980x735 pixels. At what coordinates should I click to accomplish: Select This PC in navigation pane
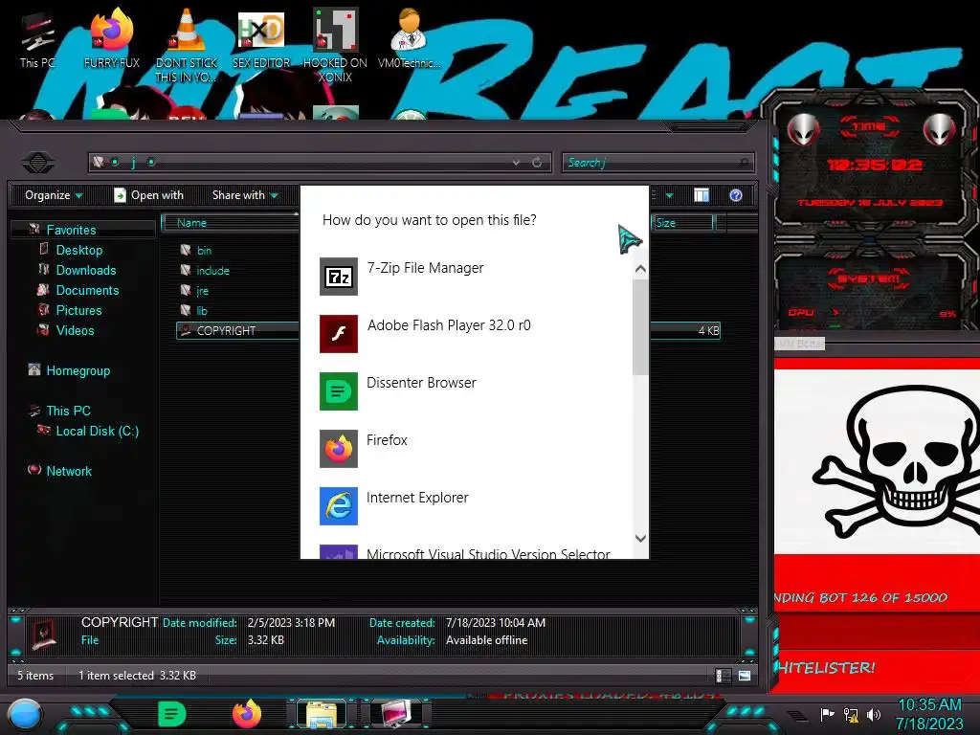(68, 411)
